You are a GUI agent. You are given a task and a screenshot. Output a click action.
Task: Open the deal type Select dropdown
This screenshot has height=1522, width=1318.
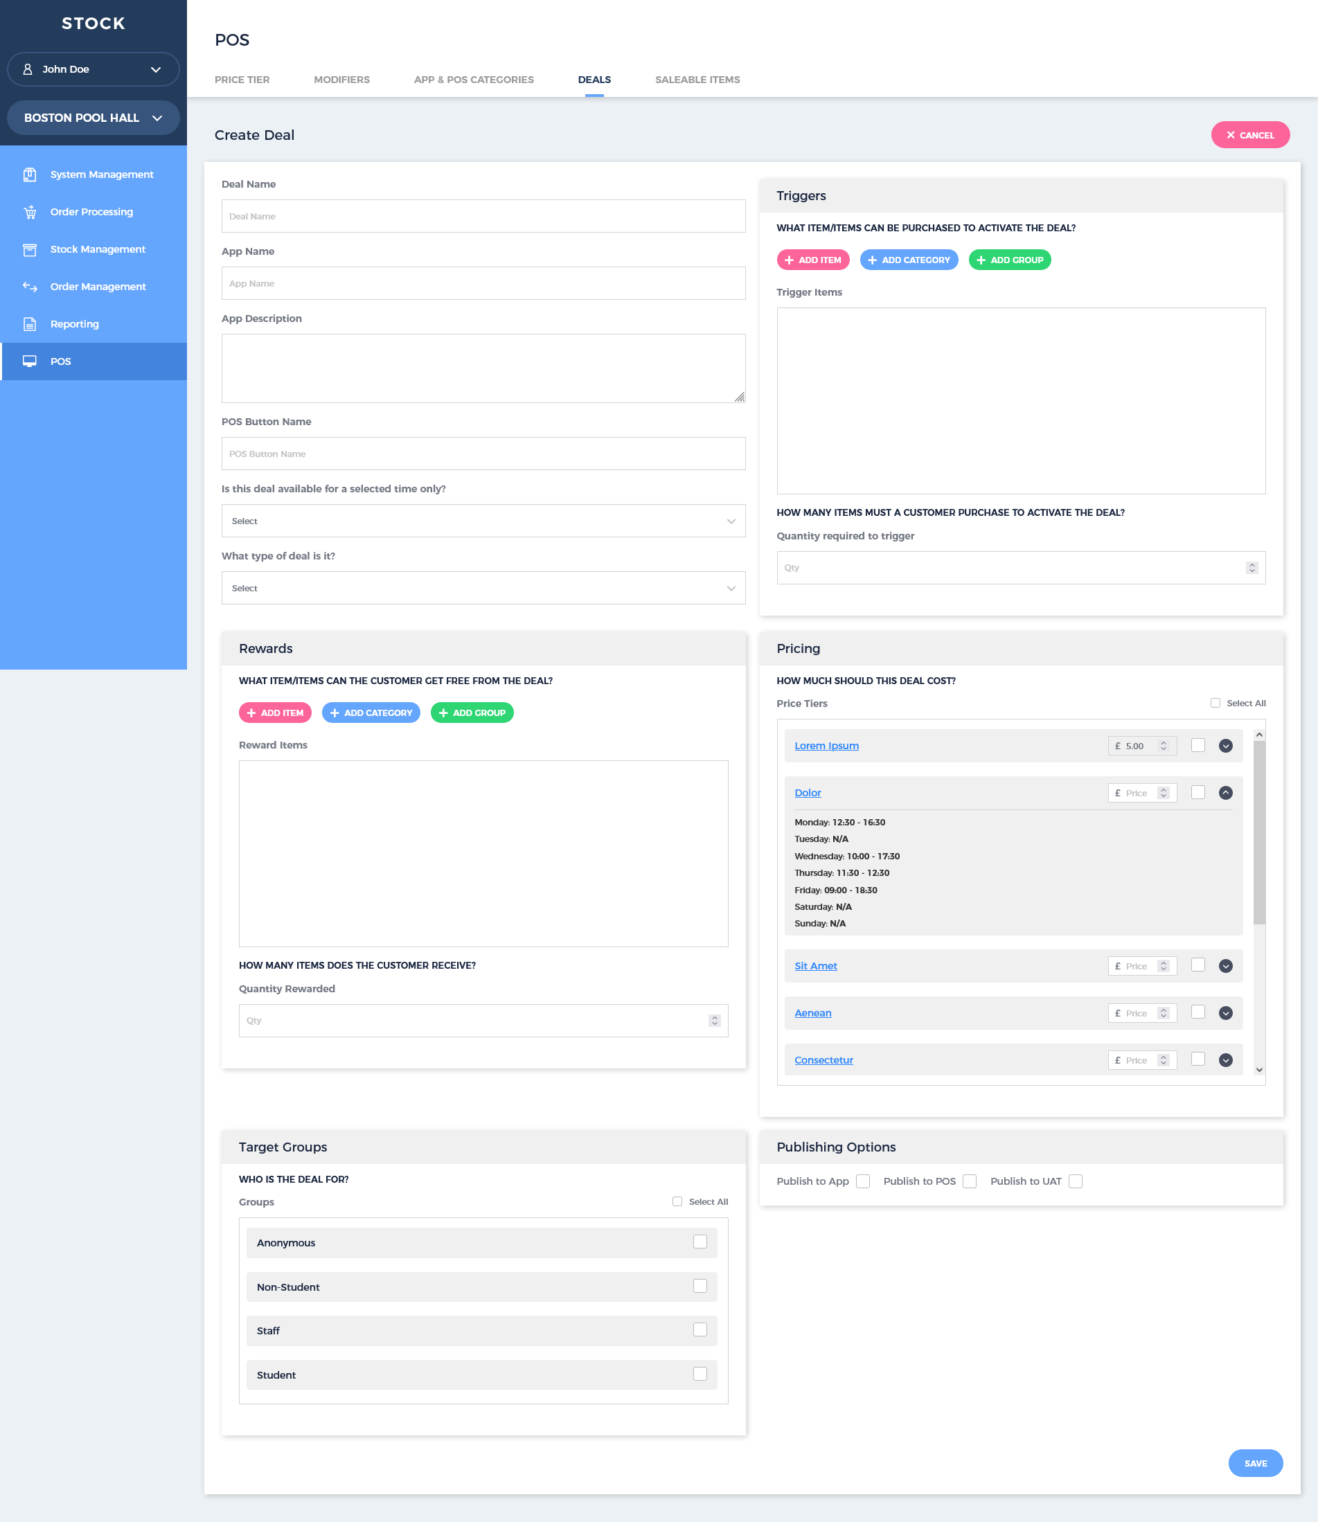click(x=483, y=588)
